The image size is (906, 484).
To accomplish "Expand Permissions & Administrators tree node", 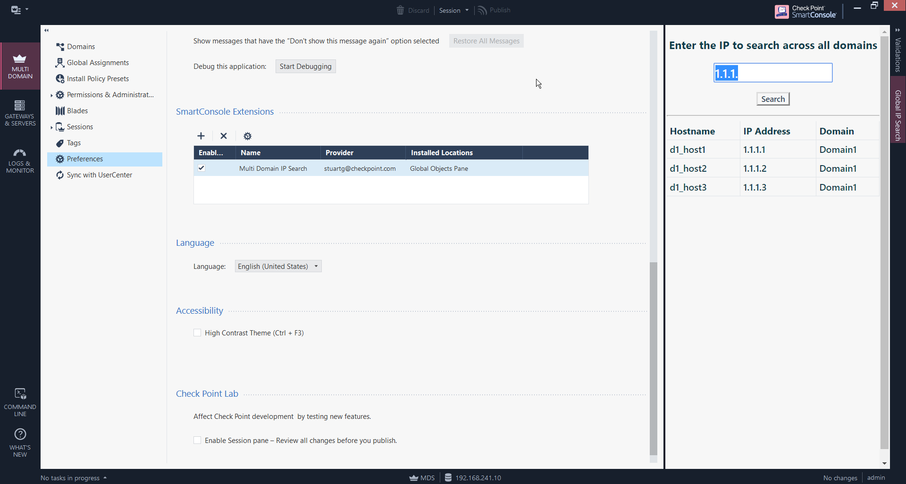I will click(51, 95).
